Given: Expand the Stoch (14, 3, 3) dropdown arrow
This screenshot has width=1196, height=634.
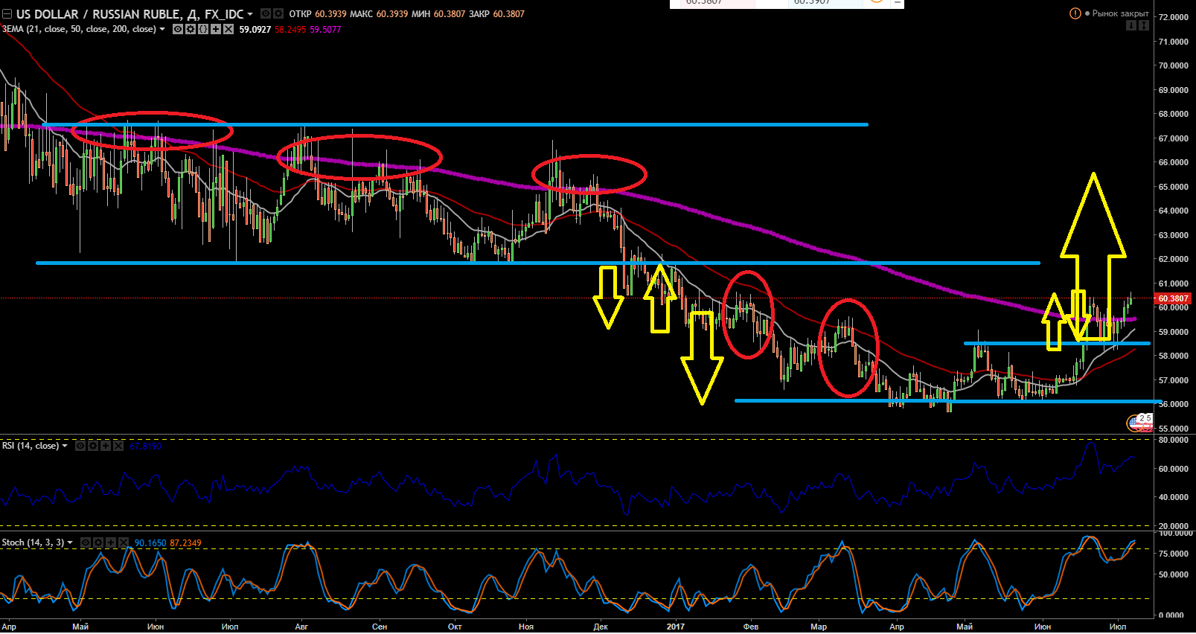Looking at the screenshot, I should tap(70, 542).
